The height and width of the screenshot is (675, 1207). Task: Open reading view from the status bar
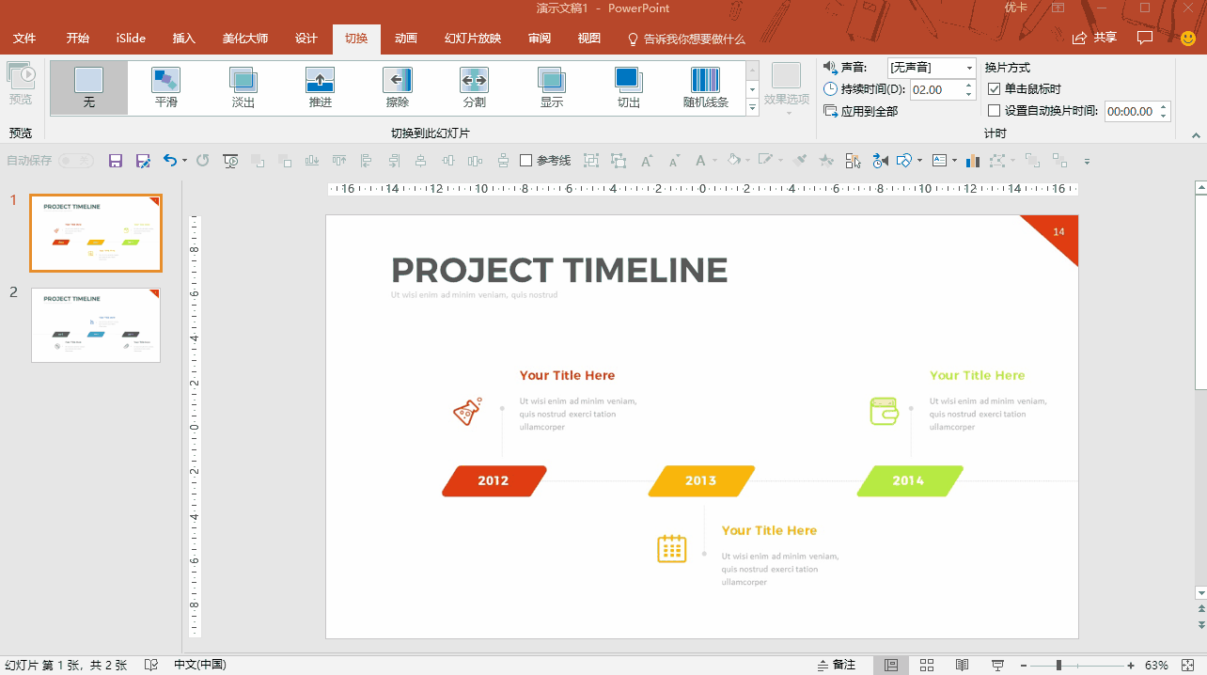962,665
